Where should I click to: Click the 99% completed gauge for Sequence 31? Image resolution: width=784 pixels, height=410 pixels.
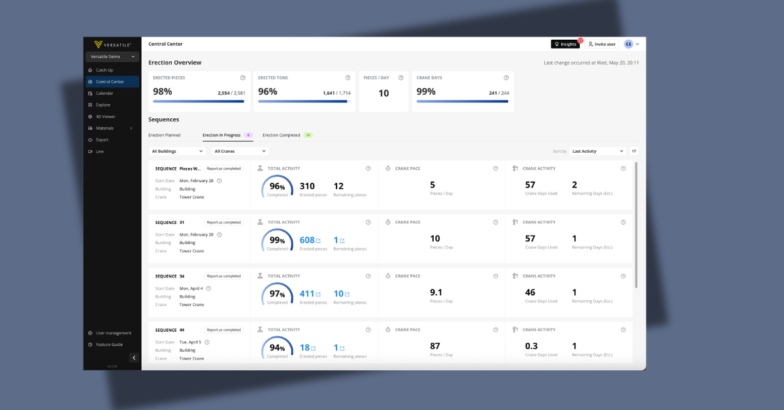tap(277, 242)
